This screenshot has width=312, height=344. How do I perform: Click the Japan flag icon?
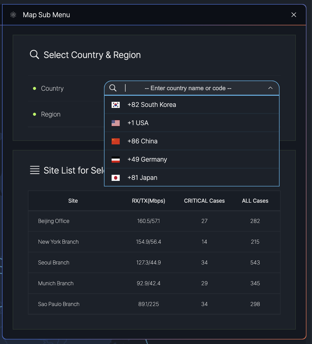pos(116,178)
